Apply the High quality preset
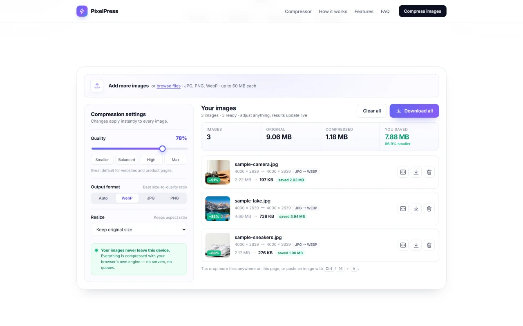 click(151, 160)
